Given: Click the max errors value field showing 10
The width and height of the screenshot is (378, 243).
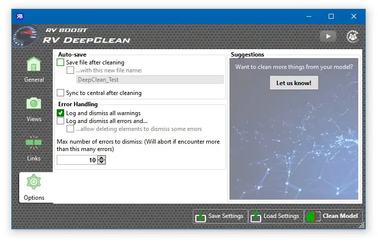Looking at the screenshot, I should tap(77, 160).
